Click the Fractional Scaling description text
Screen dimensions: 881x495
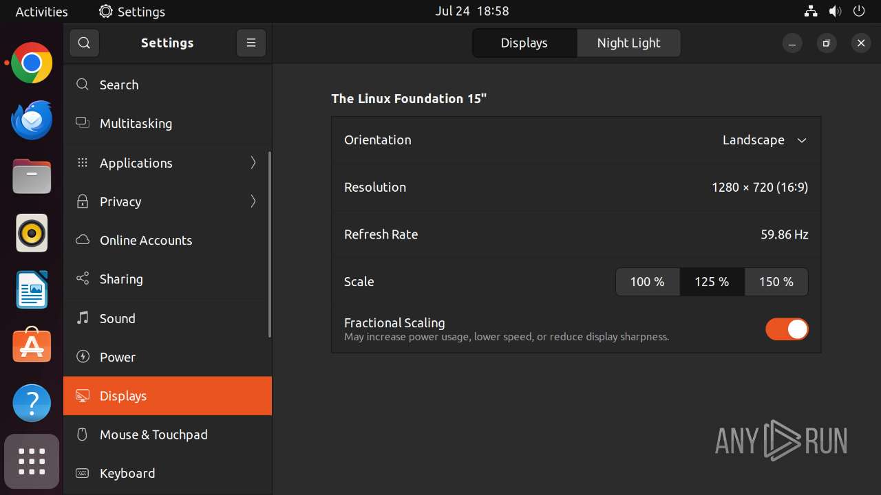507,337
